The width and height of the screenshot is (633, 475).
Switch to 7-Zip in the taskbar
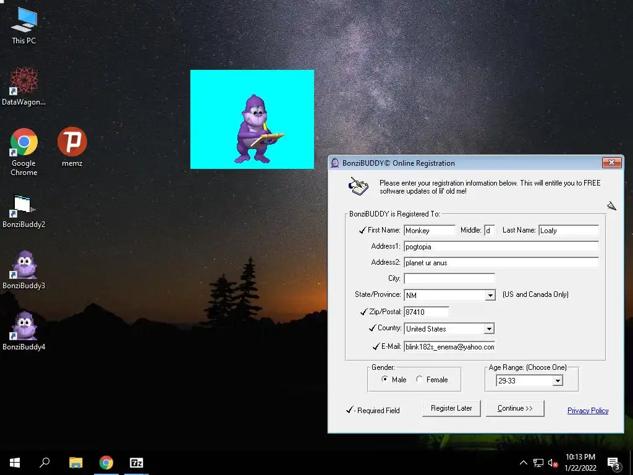tap(137, 463)
